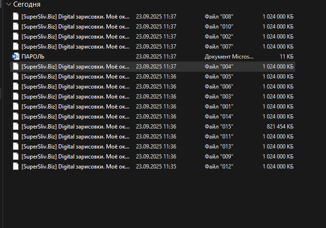The height and width of the screenshot is (228, 326).
Task: Select file icon for Файл "003" row
Action: (x=16, y=96)
